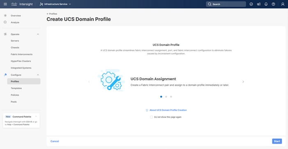Click the UCS Domain Assignment heading
The height and width of the screenshot is (149, 288).
tap(153, 79)
